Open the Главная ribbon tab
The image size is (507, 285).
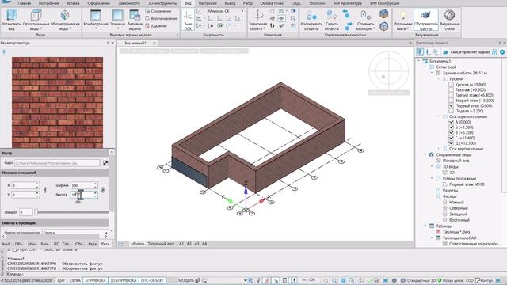(x=25, y=3)
